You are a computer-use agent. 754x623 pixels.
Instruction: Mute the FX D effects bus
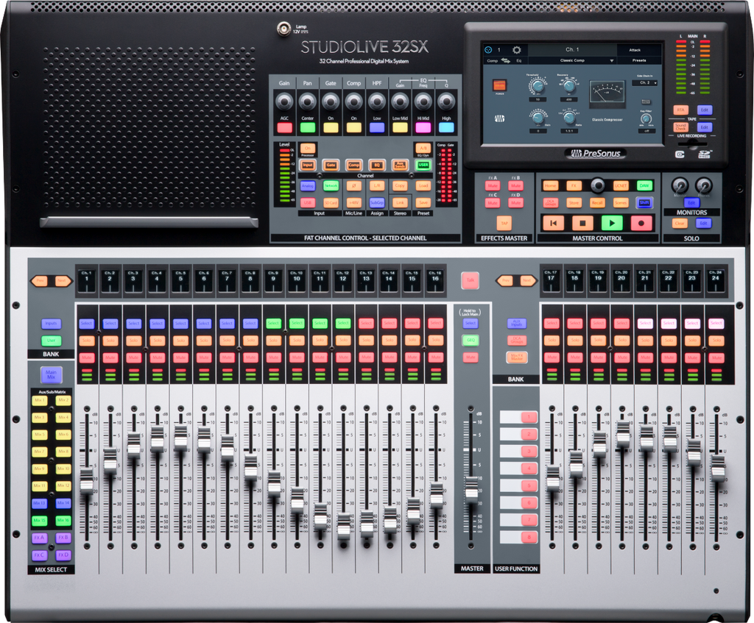[x=516, y=203]
